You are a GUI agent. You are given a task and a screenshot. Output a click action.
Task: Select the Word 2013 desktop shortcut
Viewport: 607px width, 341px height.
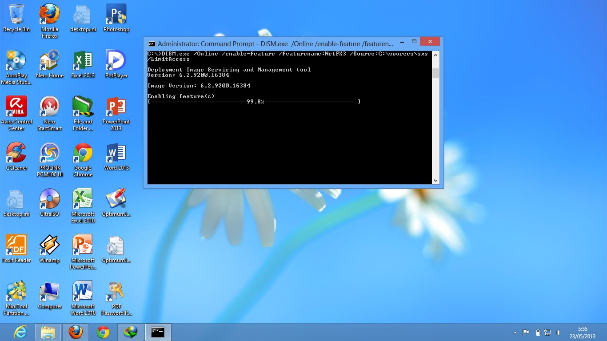[116, 156]
